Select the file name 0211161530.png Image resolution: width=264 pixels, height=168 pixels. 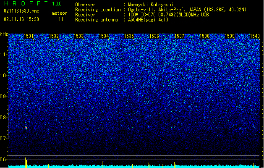(x=21, y=11)
